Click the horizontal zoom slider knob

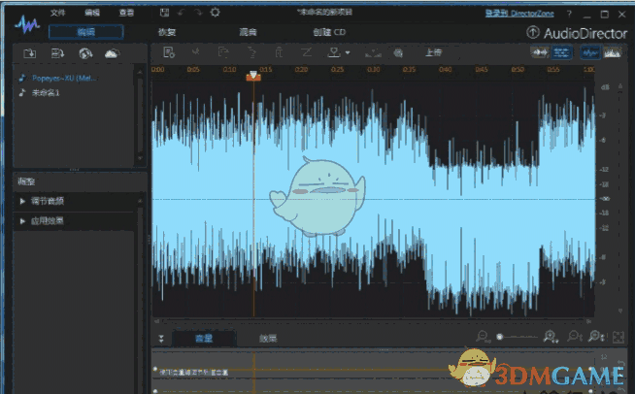(500, 337)
